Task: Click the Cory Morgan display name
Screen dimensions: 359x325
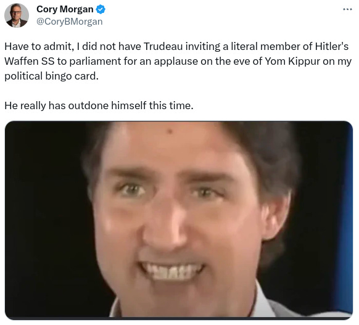Action: [65, 9]
